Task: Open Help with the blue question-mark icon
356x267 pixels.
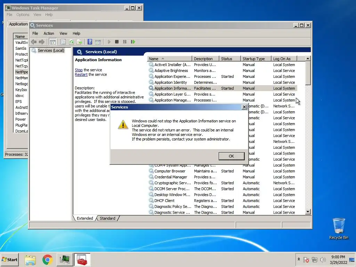Action: [x=90, y=42]
